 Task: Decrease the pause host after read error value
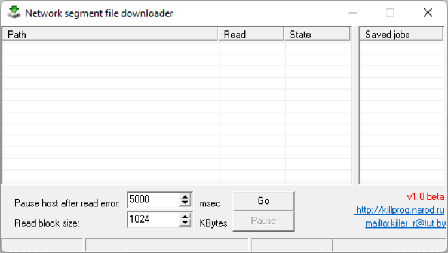tap(185, 203)
